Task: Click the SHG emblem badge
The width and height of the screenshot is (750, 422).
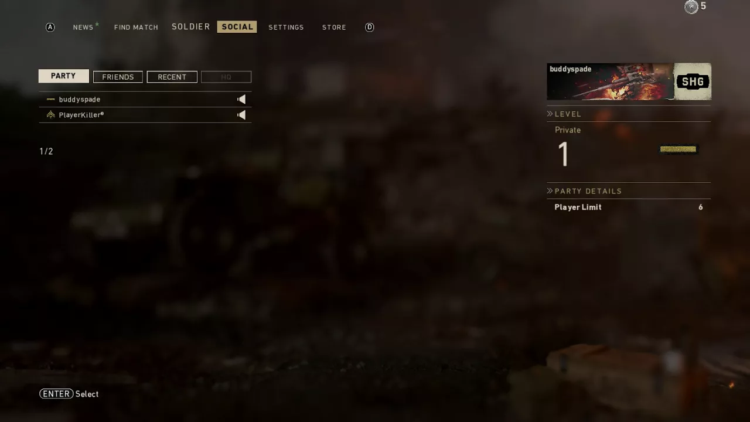Action: point(693,81)
